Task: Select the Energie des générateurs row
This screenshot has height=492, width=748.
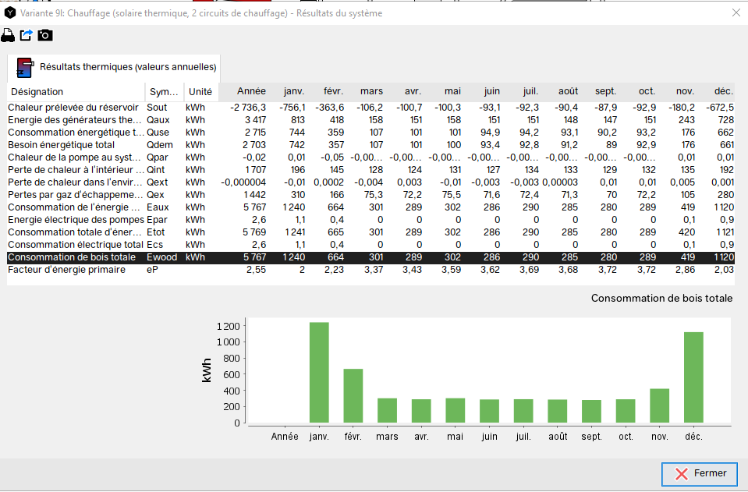Action: pos(370,120)
